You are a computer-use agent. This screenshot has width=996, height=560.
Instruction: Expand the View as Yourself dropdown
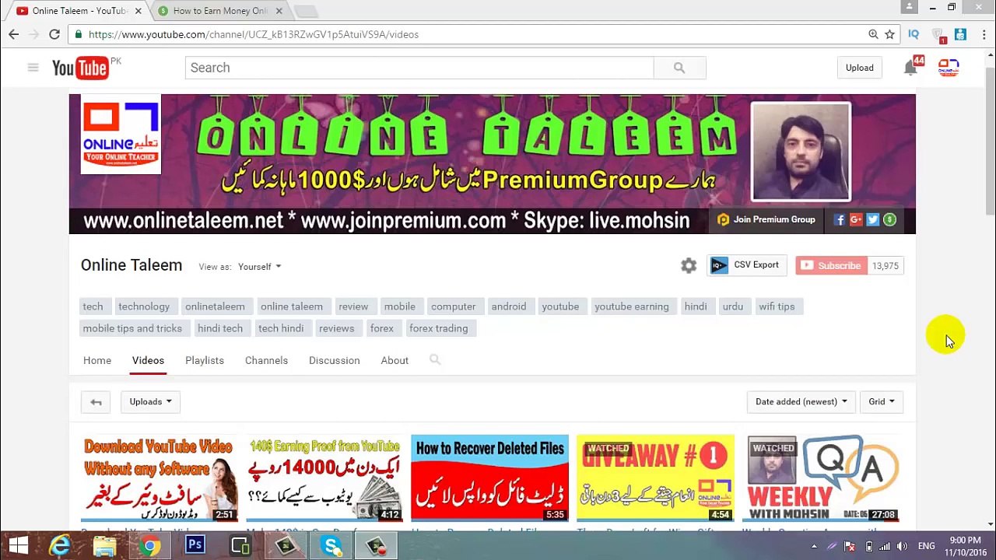(x=260, y=267)
